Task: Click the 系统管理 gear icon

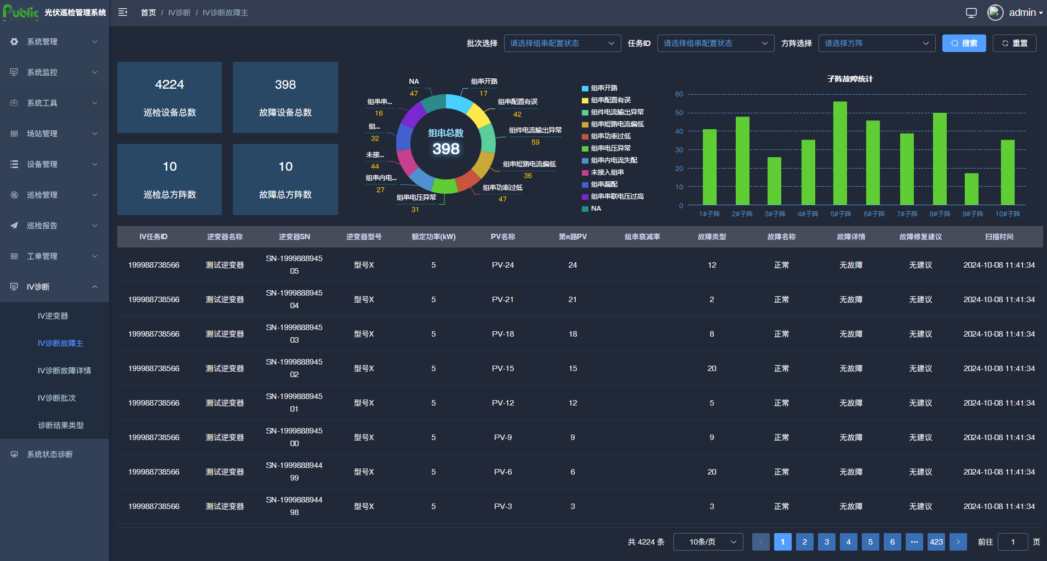Action: [14, 42]
